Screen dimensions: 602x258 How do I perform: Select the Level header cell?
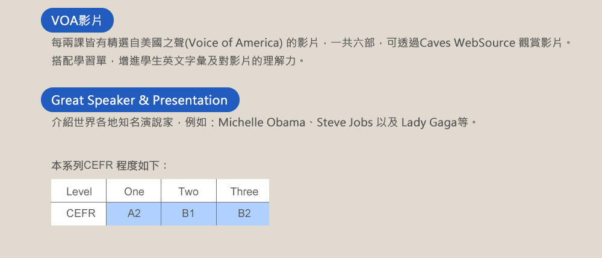click(x=79, y=191)
